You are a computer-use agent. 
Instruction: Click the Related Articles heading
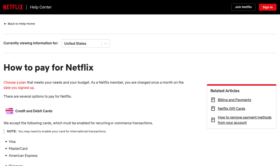[x=225, y=91]
